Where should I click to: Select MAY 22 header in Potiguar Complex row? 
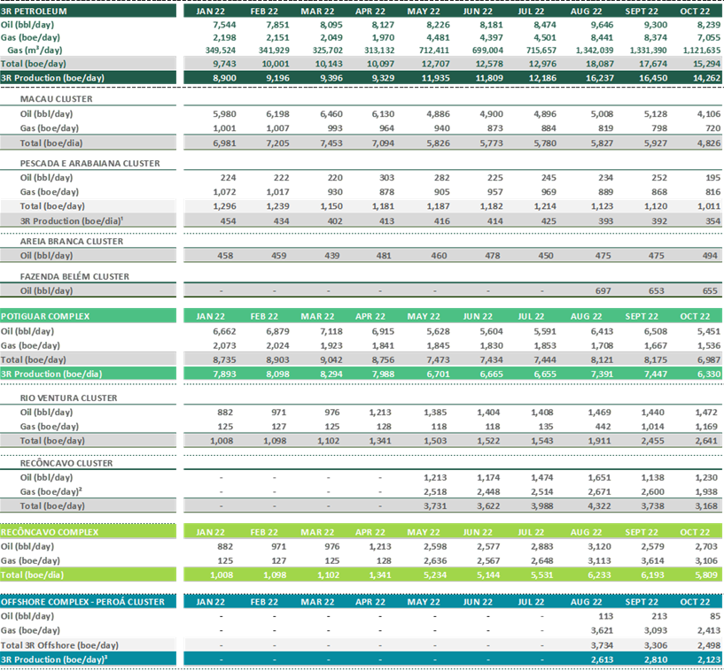[x=424, y=316]
